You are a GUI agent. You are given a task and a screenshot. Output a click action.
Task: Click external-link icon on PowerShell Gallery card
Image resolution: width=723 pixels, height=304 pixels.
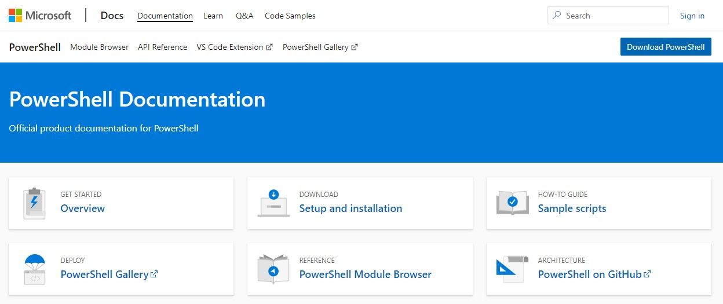pyautogui.click(x=154, y=274)
